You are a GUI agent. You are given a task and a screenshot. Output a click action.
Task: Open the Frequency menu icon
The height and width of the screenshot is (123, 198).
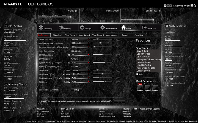pyautogui.click(x=45, y=28)
